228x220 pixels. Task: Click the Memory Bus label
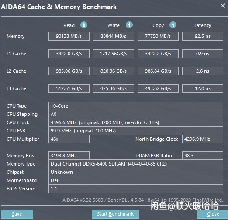pos(20,156)
